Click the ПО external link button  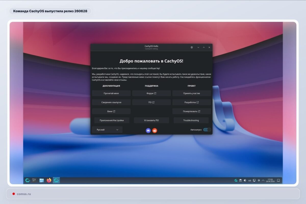coord(151,102)
